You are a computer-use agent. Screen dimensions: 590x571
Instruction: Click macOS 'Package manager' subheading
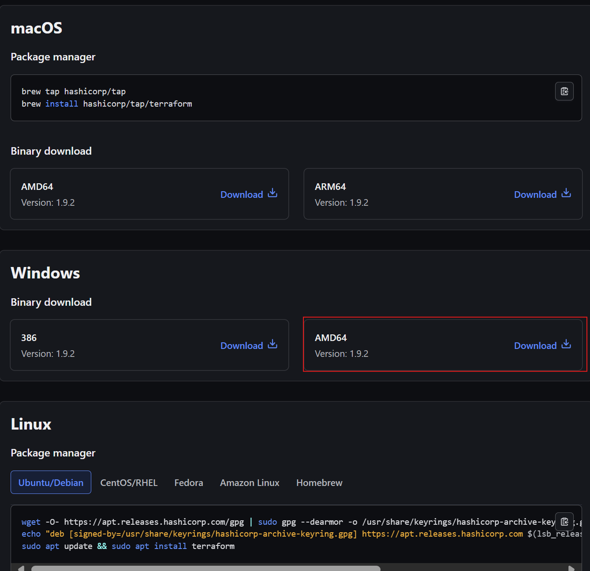pos(53,57)
